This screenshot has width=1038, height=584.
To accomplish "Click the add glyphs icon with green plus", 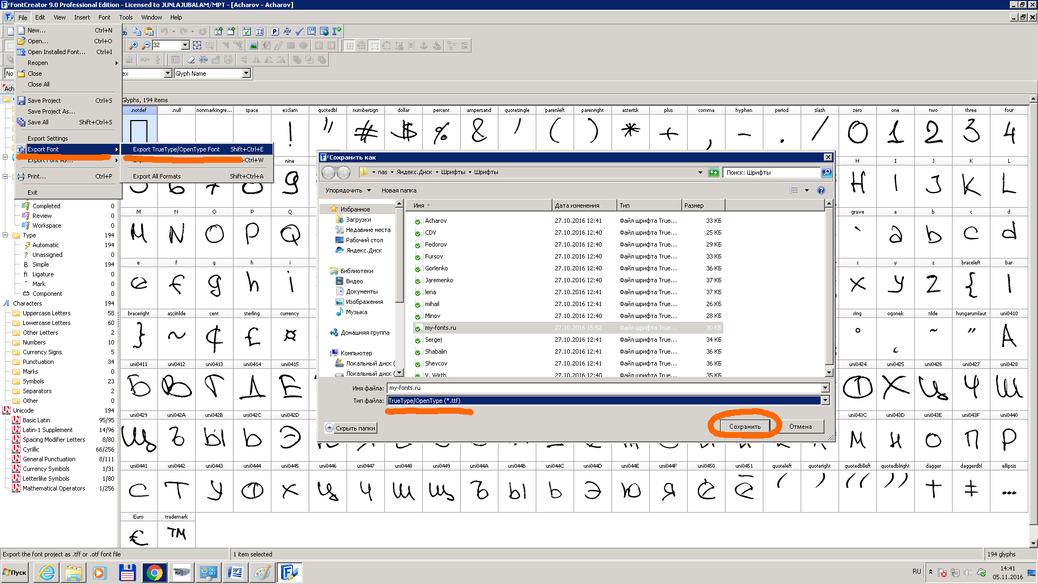I will pos(231,31).
